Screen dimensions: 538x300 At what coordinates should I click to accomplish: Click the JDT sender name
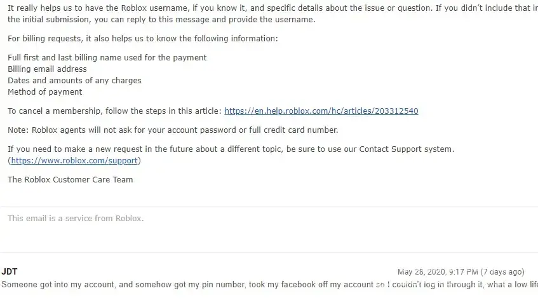[x=10, y=272]
